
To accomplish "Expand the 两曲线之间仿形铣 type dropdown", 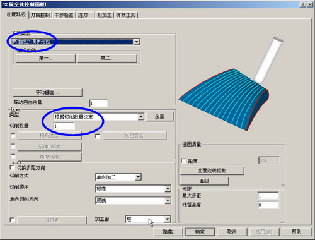I will click(x=136, y=42).
